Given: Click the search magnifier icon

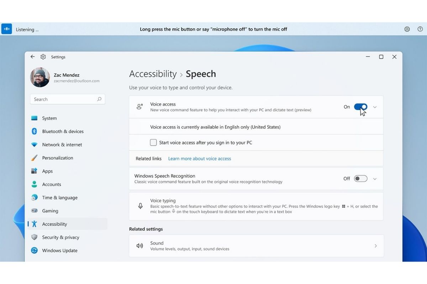Looking at the screenshot, I should [x=99, y=99].
